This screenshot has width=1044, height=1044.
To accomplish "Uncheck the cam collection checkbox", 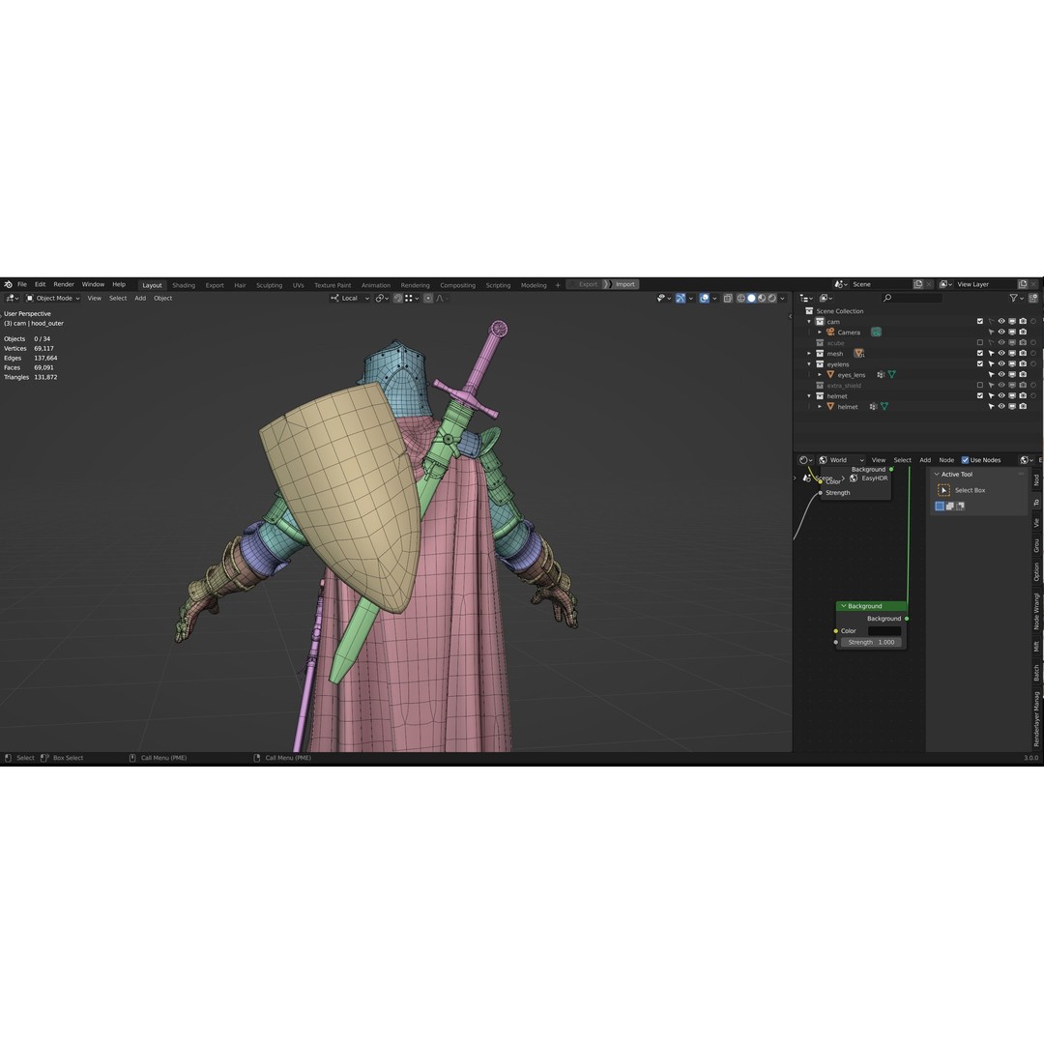I will pyautogui.click(x=980, y=322).
